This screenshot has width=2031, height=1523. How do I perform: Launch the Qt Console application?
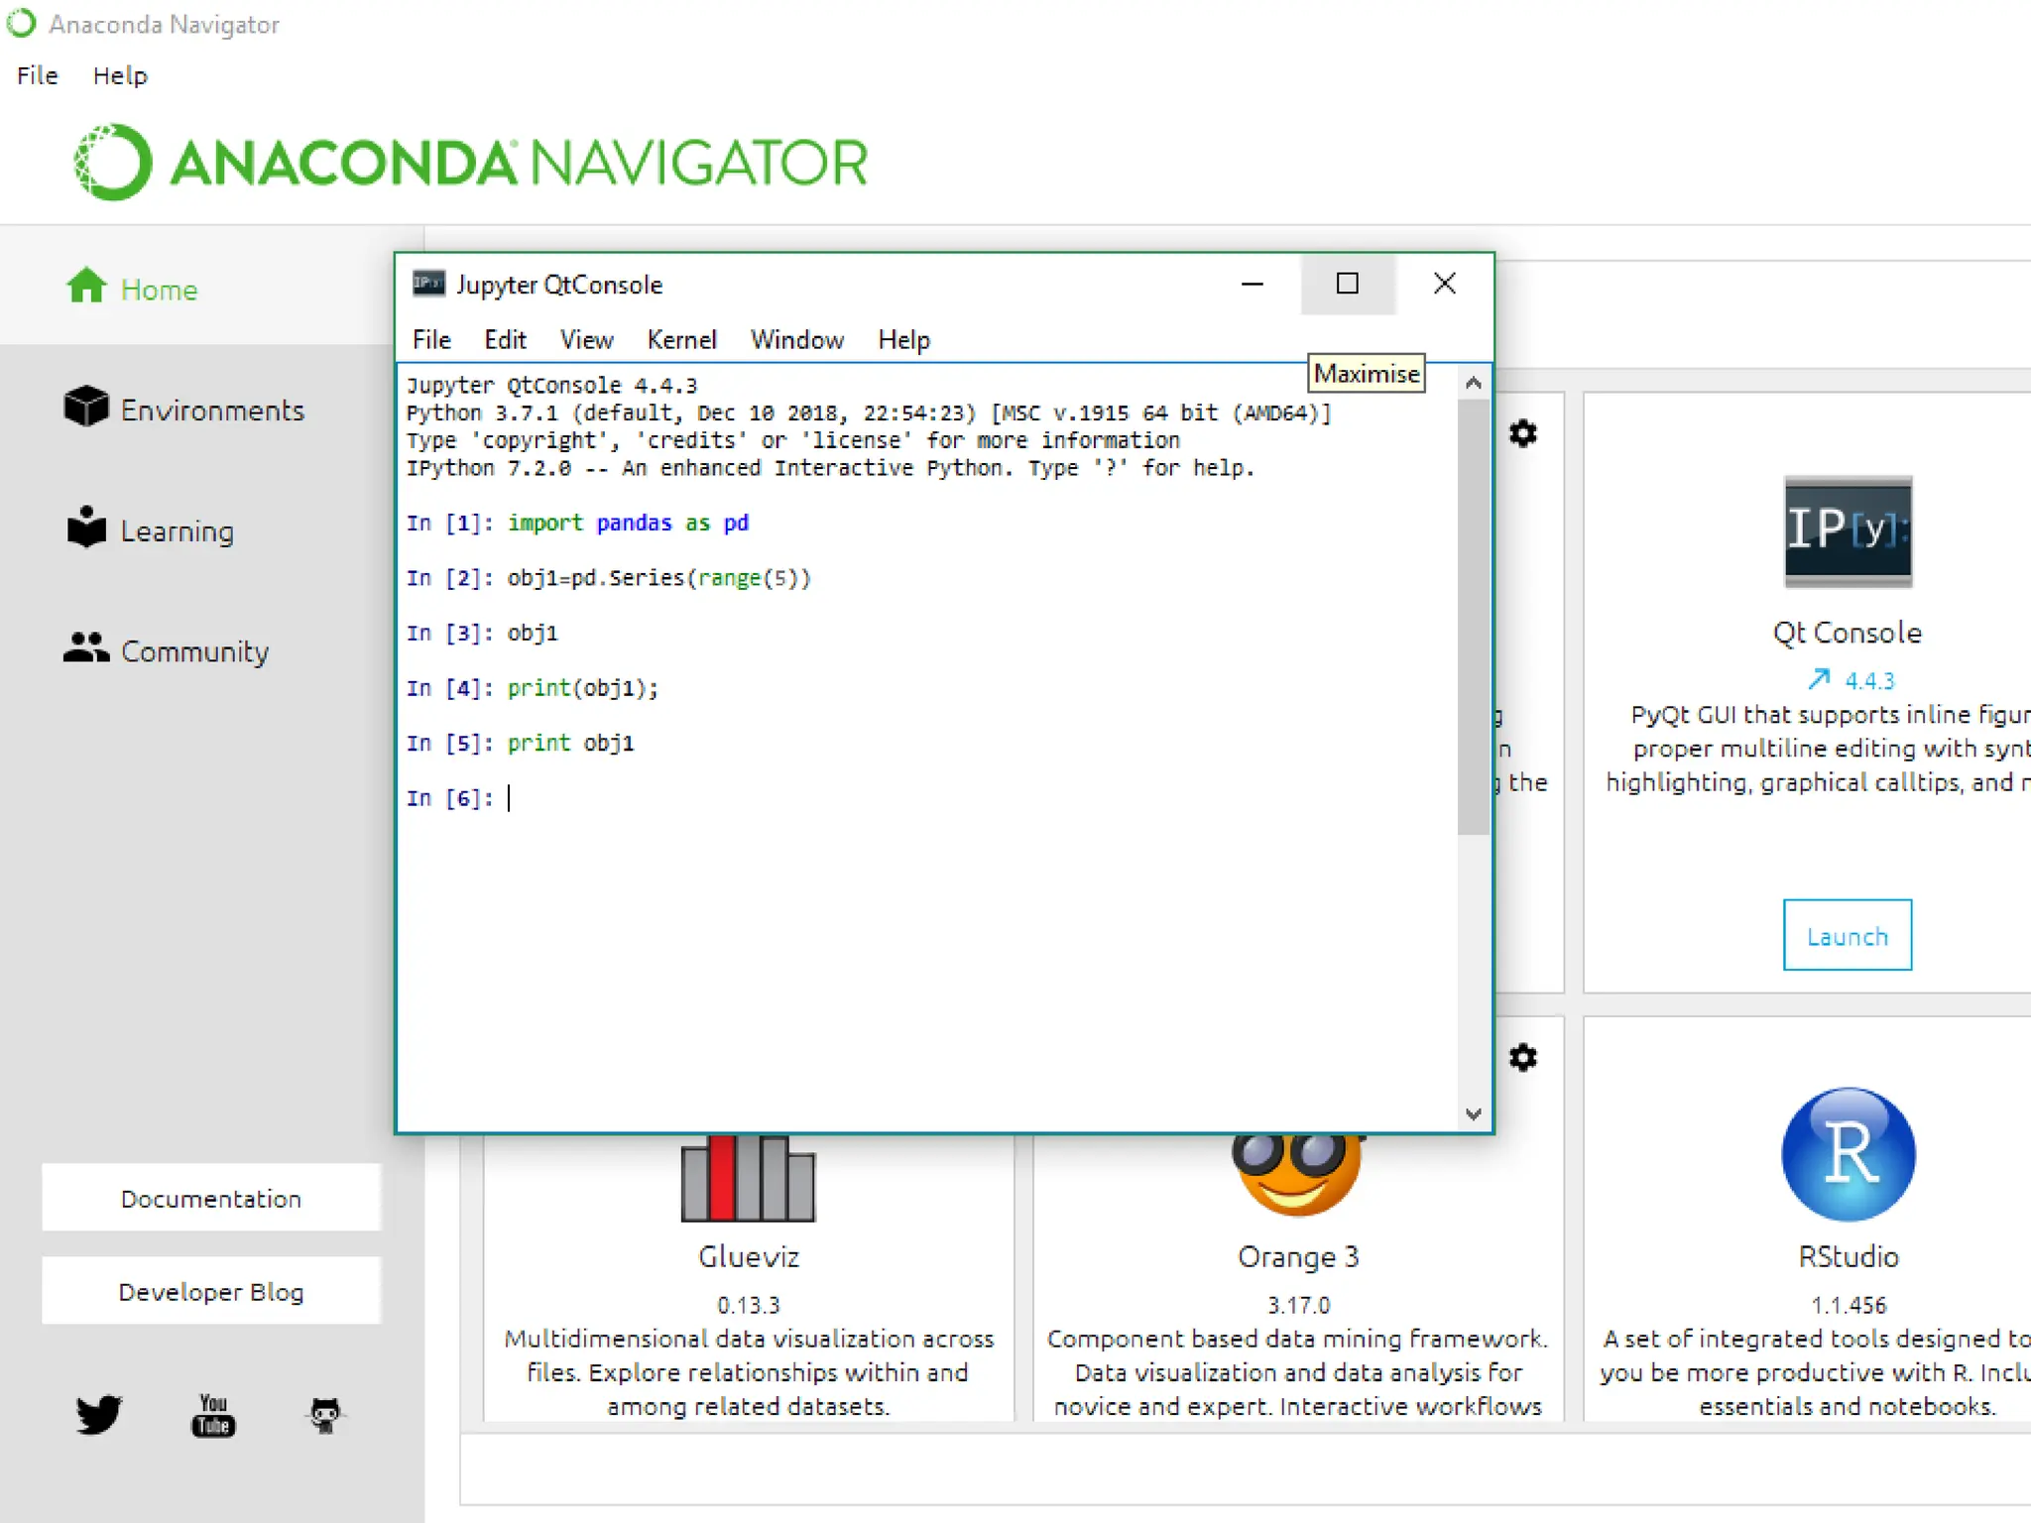click(x=1848, y=935)
